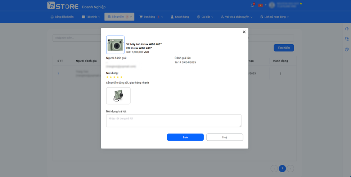Click the review time '16:14 09/04/2025'
Screen dimensions: 351x177
tap(185, 63)
